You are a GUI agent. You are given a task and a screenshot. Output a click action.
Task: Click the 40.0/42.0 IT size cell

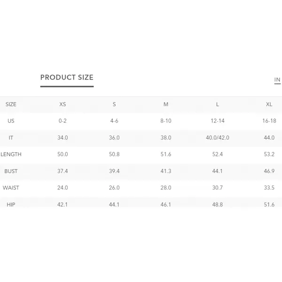(218, 138)
